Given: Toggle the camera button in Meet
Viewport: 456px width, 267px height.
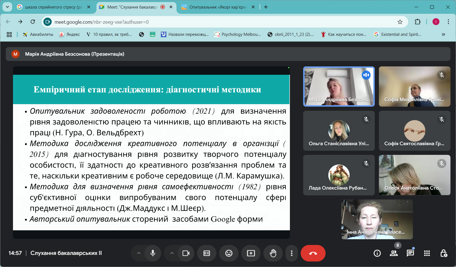Looking at the screenshot, I should pyautogui.click(x=186, y=253).
